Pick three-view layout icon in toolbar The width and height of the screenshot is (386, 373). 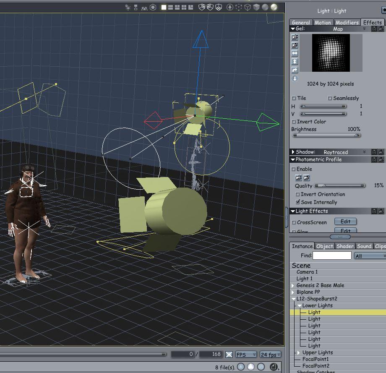177,8
